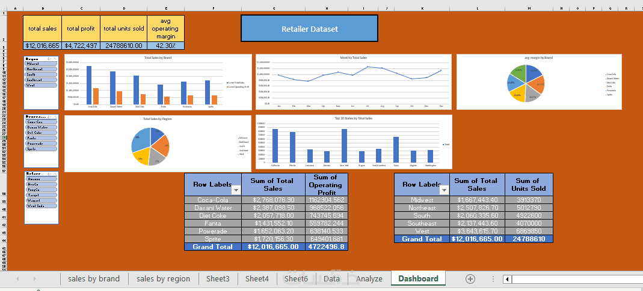643x291 pixels.
Task: Filter by Target in the Retailer slicer
Action: [x=40, y=195]
